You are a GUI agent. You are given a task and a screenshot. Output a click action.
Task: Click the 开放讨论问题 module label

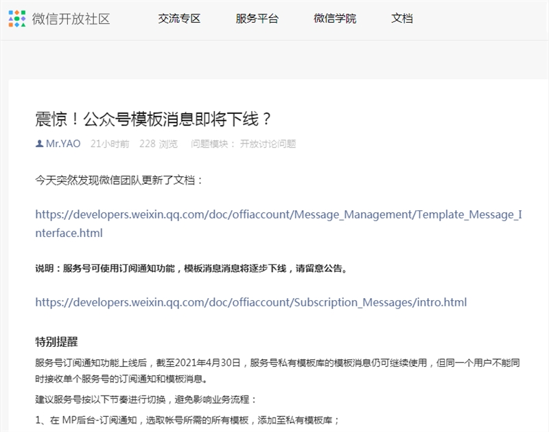point(268,144)
